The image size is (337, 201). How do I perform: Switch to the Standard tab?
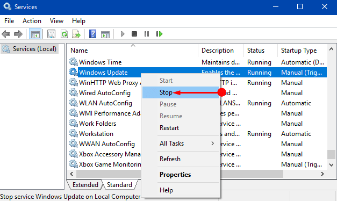pyautogui.click(x=119, y=185)
